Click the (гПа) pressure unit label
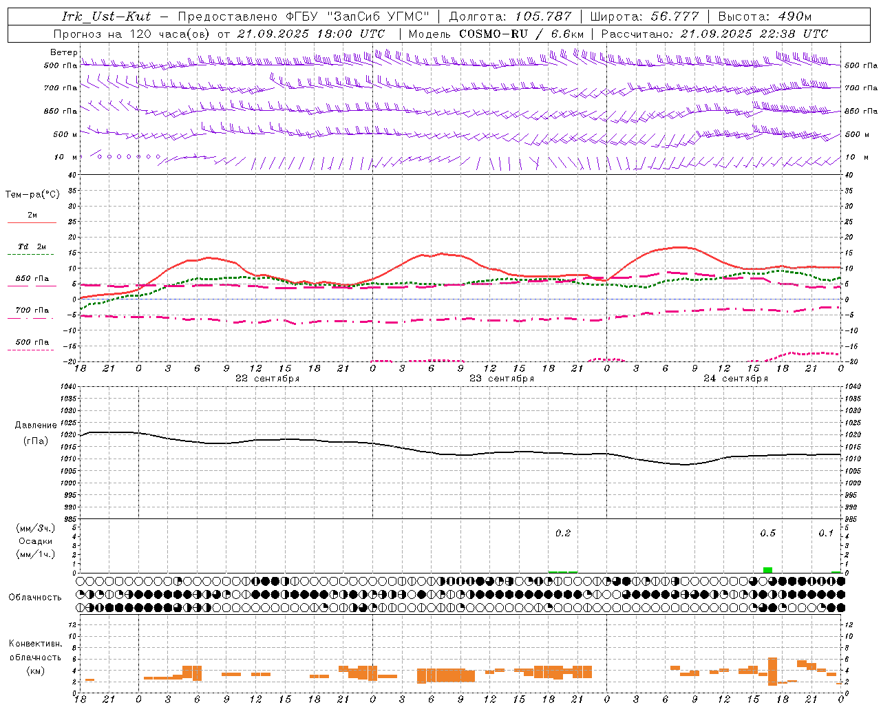881x705 pixels. [36, 441]
